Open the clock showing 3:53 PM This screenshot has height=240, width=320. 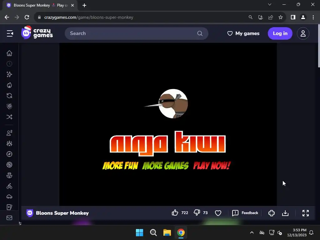[x=297, y=232]
